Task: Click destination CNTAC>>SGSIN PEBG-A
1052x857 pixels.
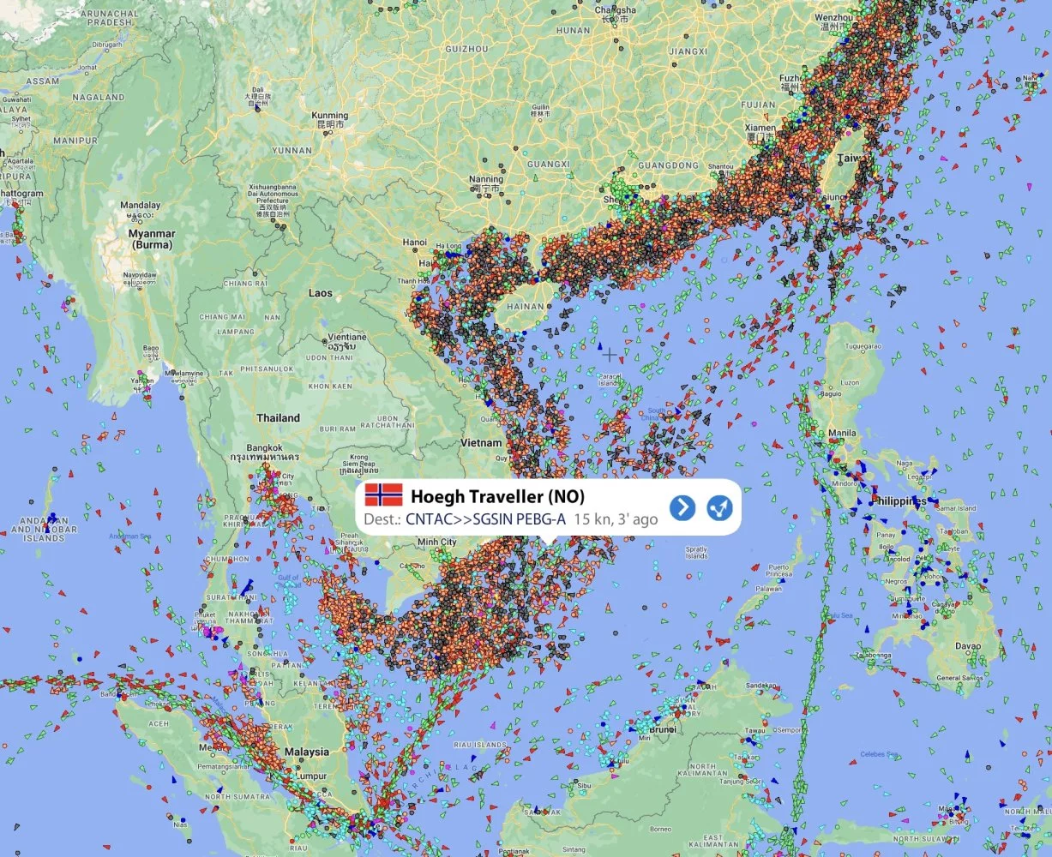Action: tap(485, 518)
